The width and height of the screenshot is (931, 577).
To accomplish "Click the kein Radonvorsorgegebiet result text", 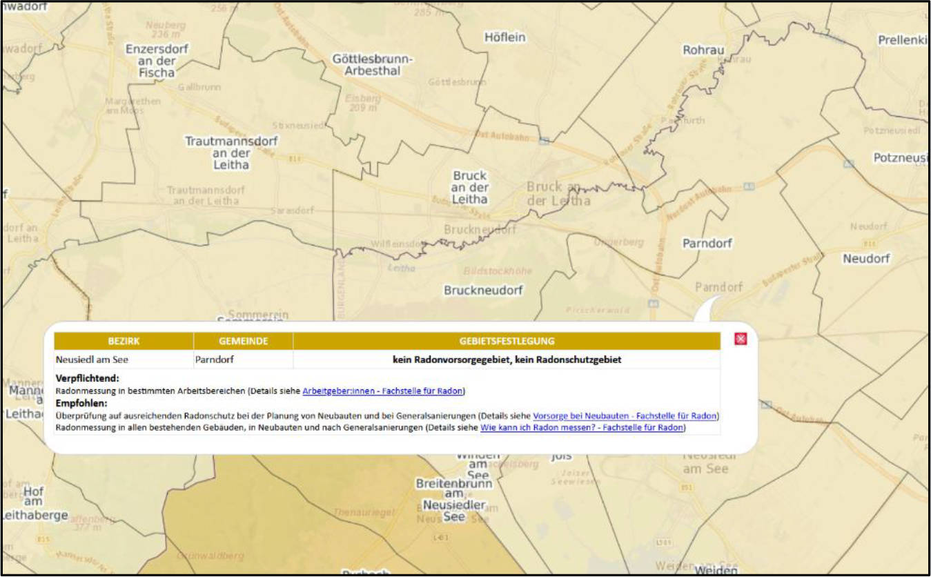I will tap(507, 360).
